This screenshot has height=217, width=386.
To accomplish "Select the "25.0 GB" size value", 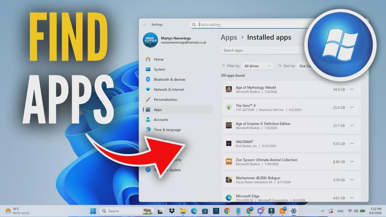I will tap(339, 108).
